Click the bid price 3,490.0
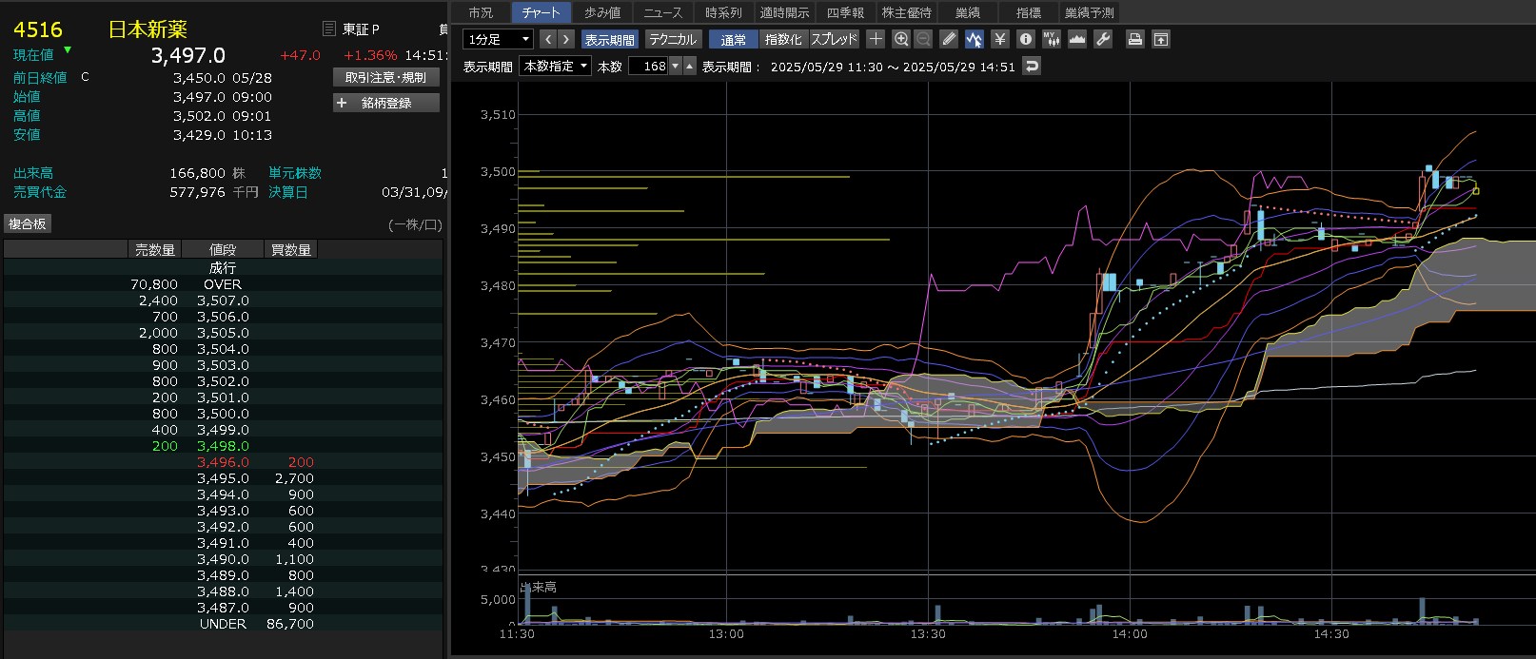 223,559
